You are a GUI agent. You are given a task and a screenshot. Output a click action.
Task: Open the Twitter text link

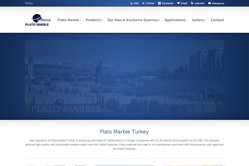[150, 3]
